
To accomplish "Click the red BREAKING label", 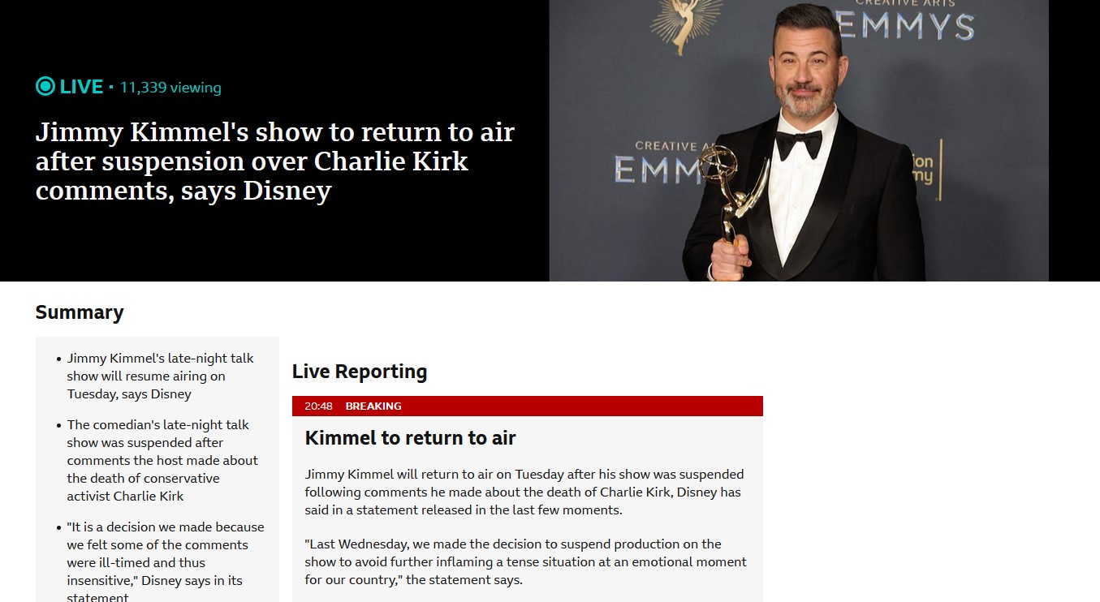I will (x=373, y=406).
